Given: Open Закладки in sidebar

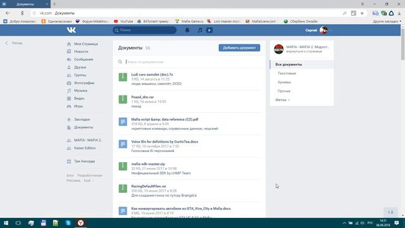Looking at the screenshot, I should 82,120.
